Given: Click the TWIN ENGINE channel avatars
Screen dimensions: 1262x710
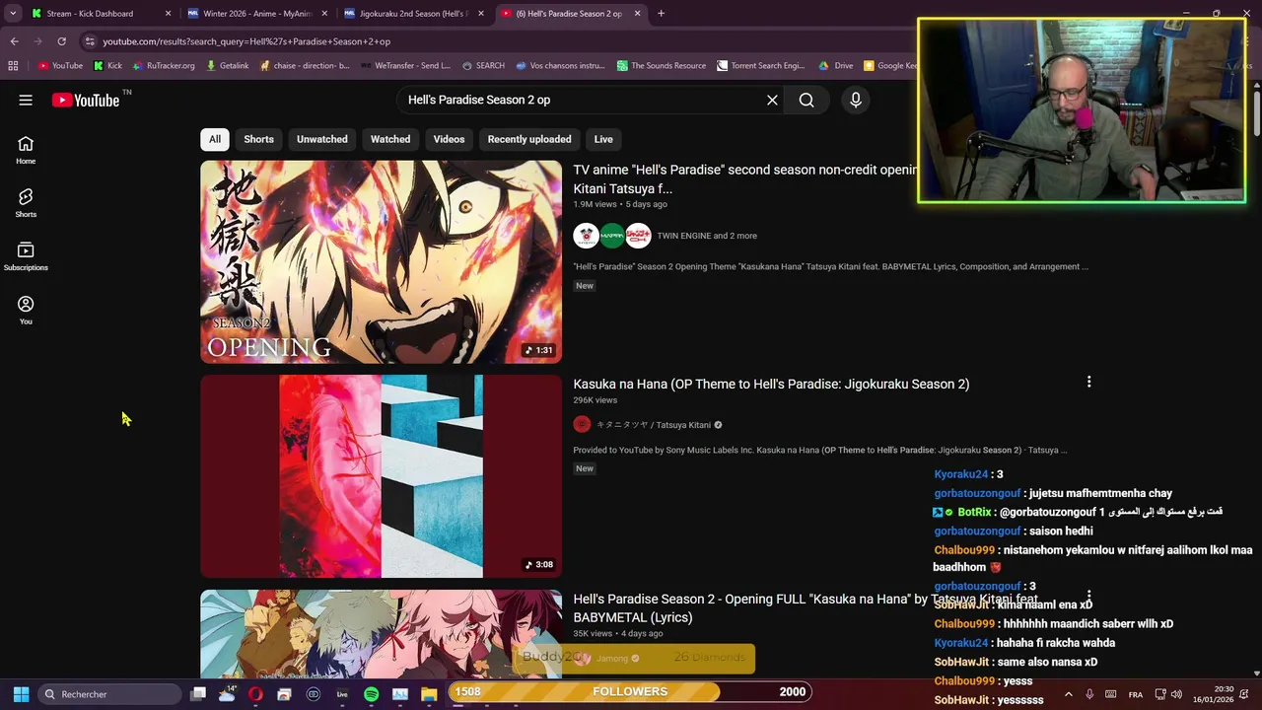Looking at the screenshot, I should 612,236.
